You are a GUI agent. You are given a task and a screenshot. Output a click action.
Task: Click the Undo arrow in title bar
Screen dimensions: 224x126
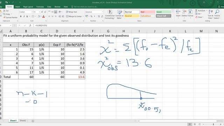[7, 2]
